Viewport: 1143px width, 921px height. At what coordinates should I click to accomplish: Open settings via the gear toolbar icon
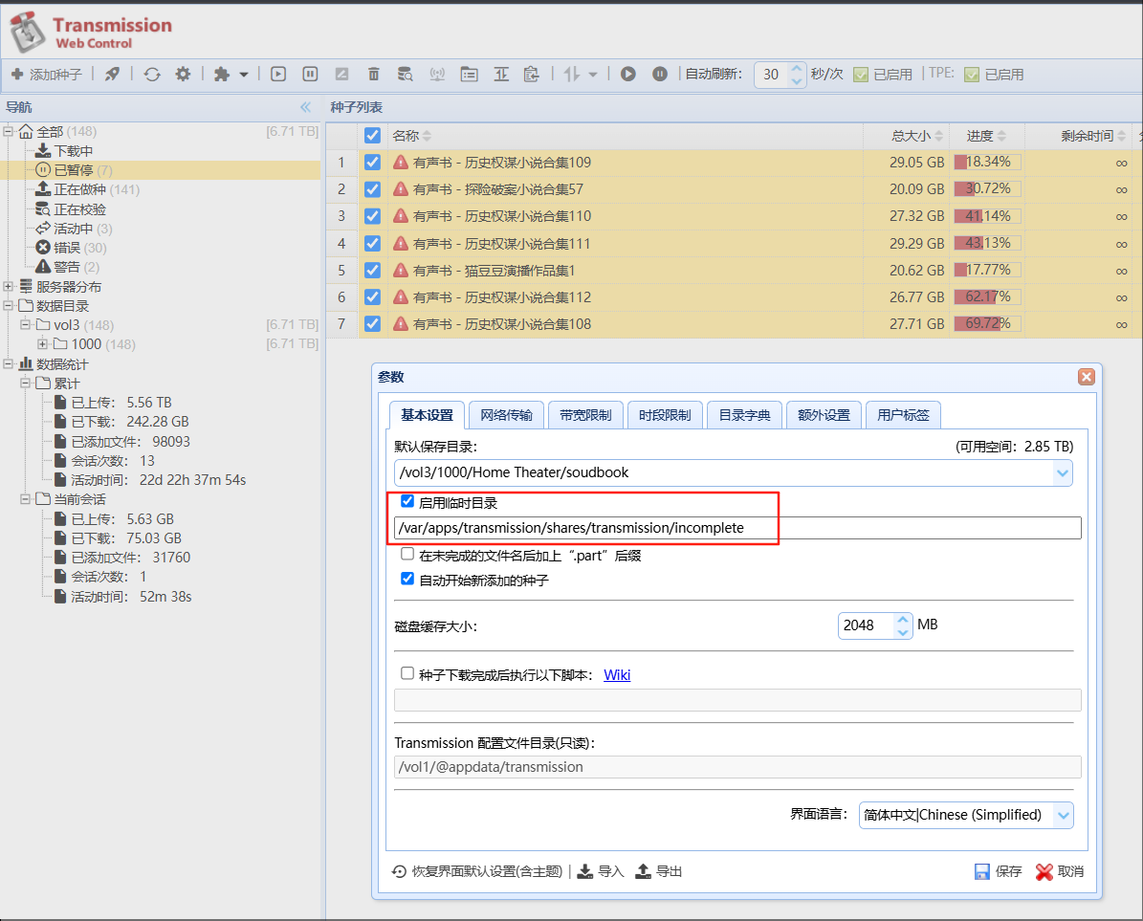tap(183, 75)
